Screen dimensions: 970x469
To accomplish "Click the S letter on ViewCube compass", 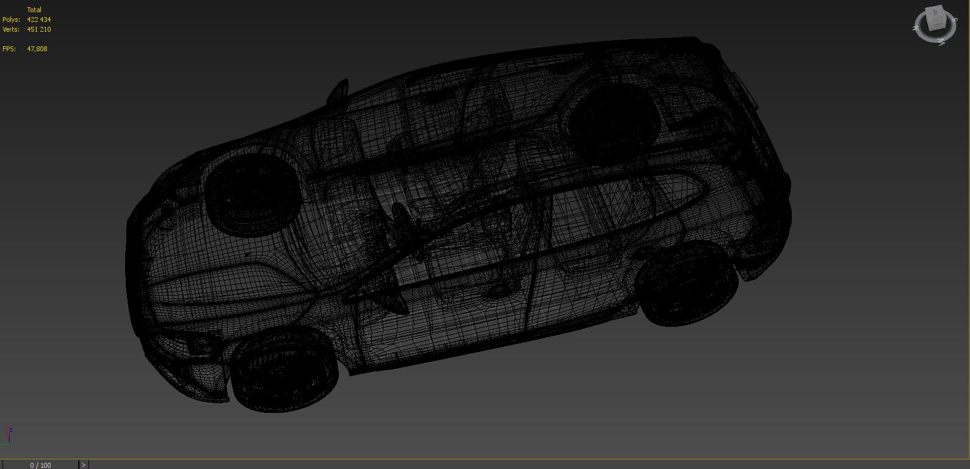I will click(x=955, y=20).
